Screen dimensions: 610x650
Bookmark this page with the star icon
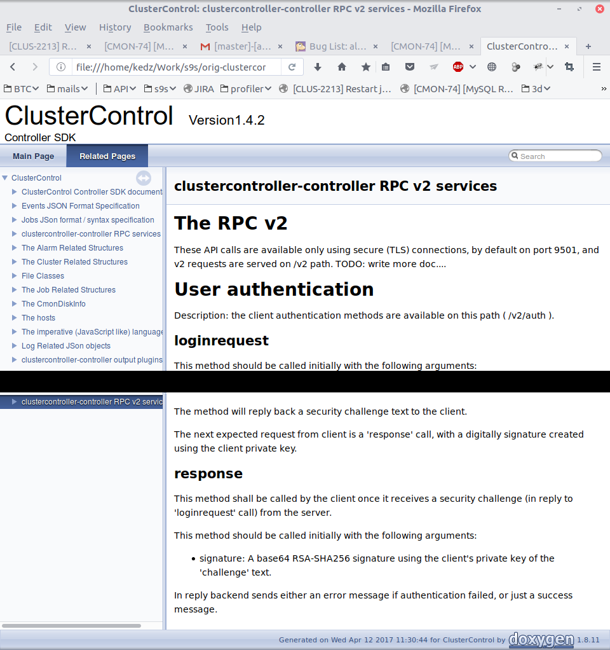point(365,67)
